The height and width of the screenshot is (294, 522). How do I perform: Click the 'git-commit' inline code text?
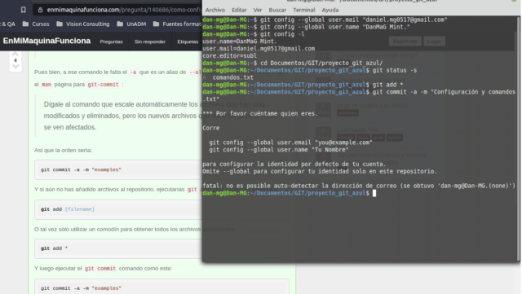(x=103, y=85)
